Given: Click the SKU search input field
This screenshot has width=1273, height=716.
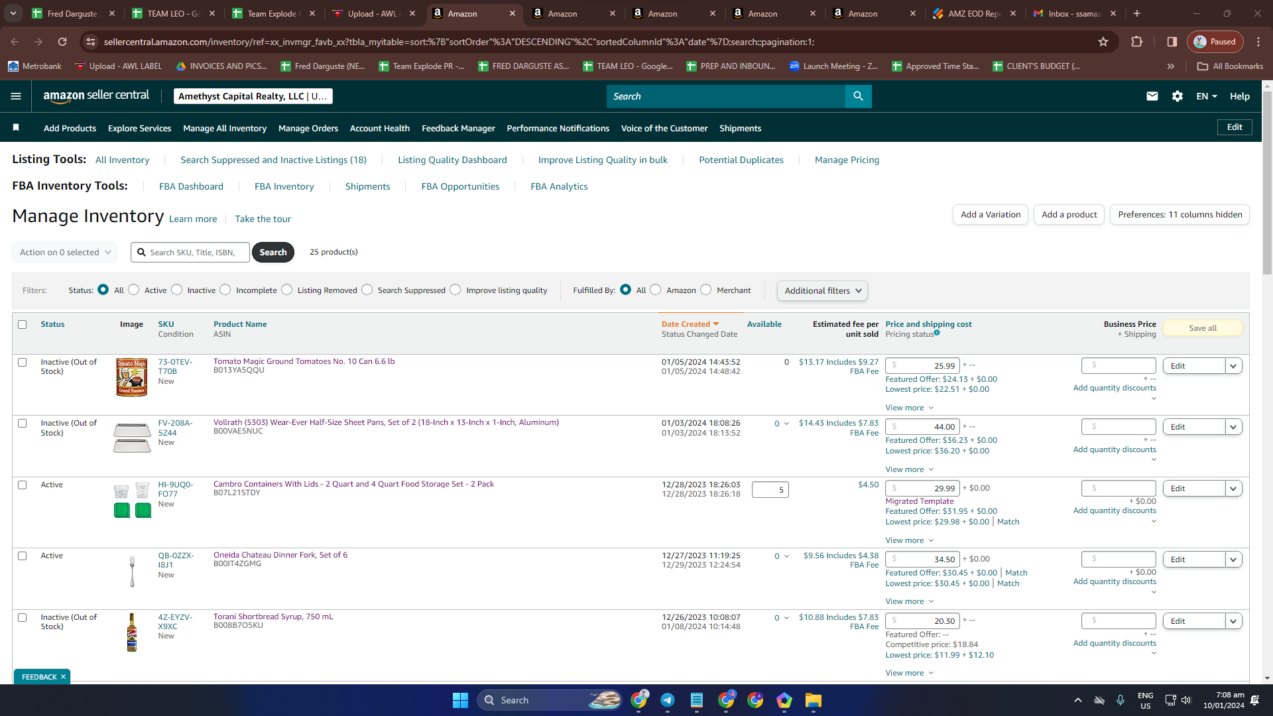Looking at the screenshot, I should click(190, 253).
